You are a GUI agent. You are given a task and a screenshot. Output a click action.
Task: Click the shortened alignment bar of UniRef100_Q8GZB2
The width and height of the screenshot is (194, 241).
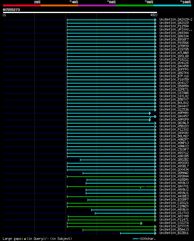[x=118, y=160]
